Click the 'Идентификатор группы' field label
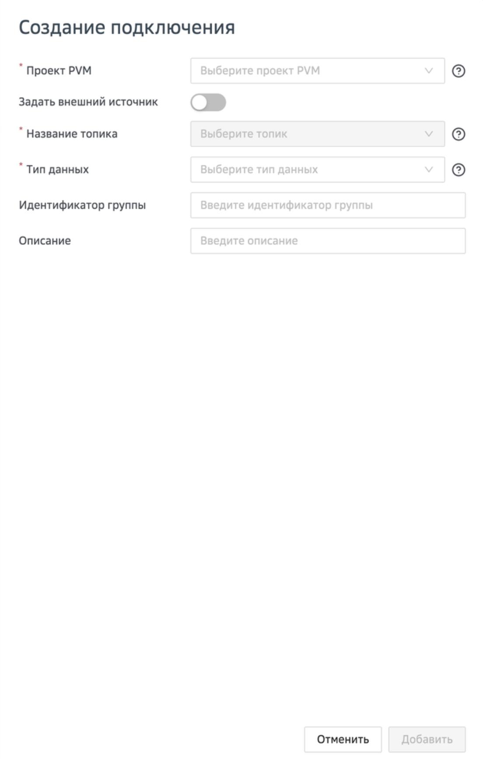Viewport: 483px width, 759px height. pos(82,205)
